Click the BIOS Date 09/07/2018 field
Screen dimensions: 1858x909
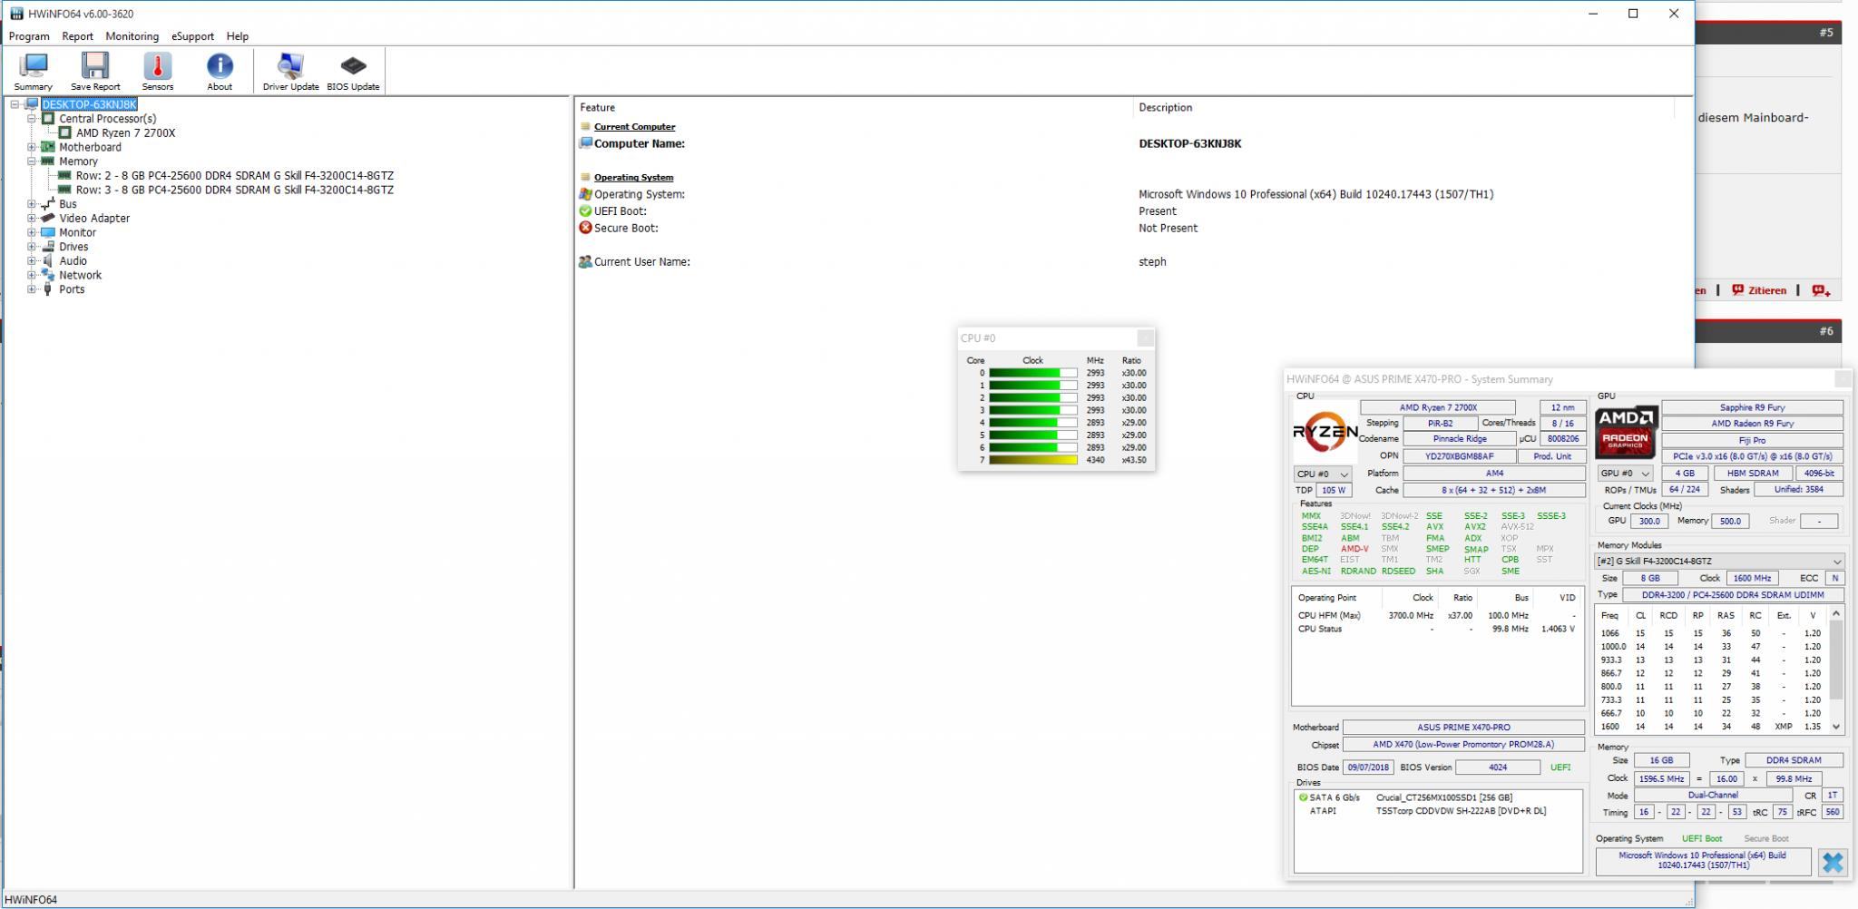[1368, 767]
